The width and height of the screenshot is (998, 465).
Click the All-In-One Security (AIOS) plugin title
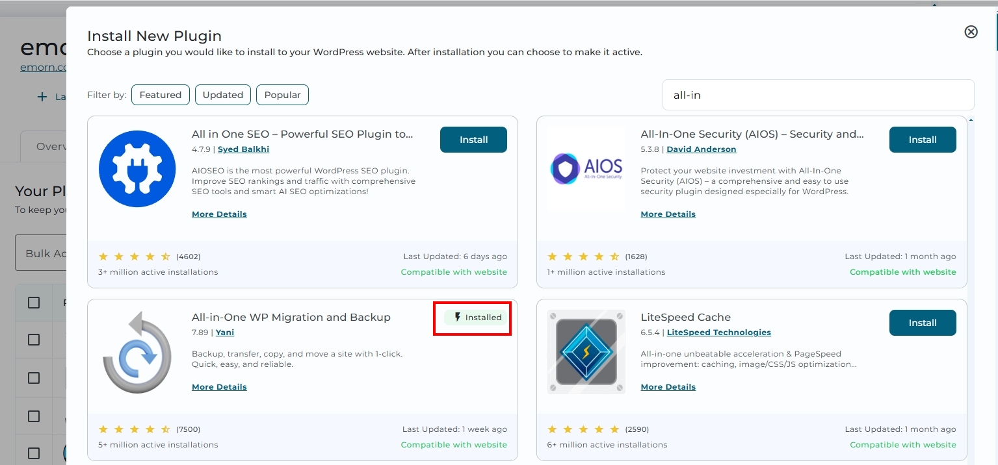click(752, 134)
